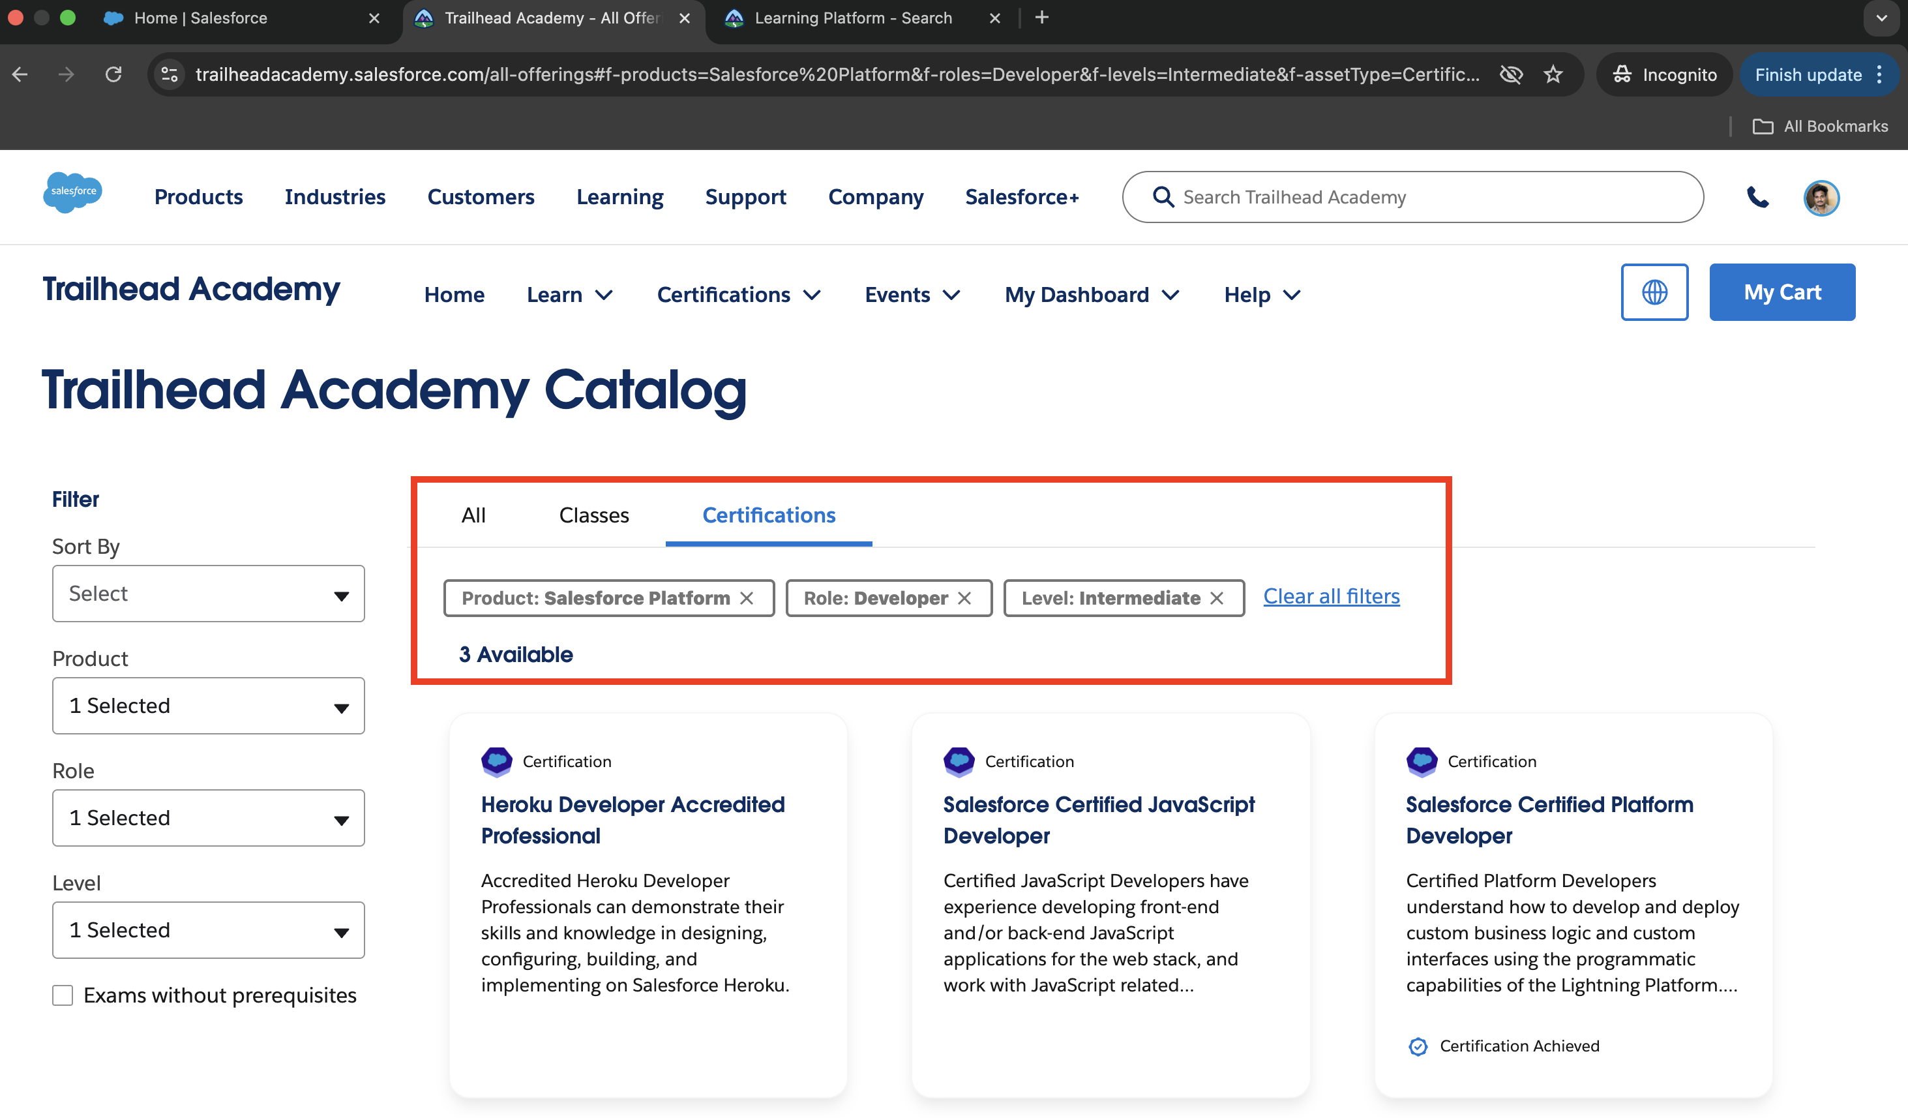Expand the Certifications nav menu
This screenshot has width=1908, height=1118.
[x=738, y=295]
